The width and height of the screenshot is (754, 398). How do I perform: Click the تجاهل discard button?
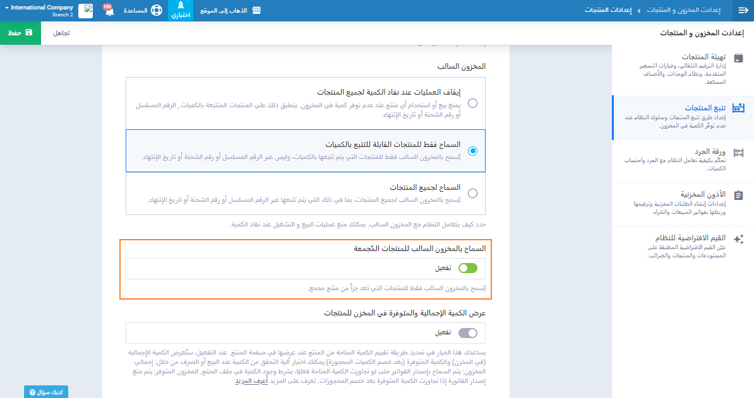(61, 32)
